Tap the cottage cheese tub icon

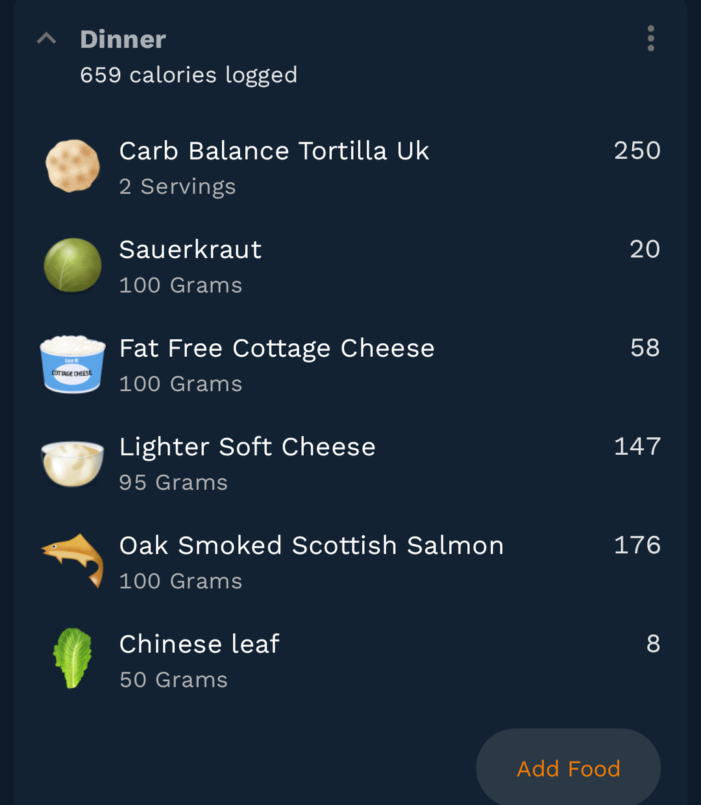[73, 364]
